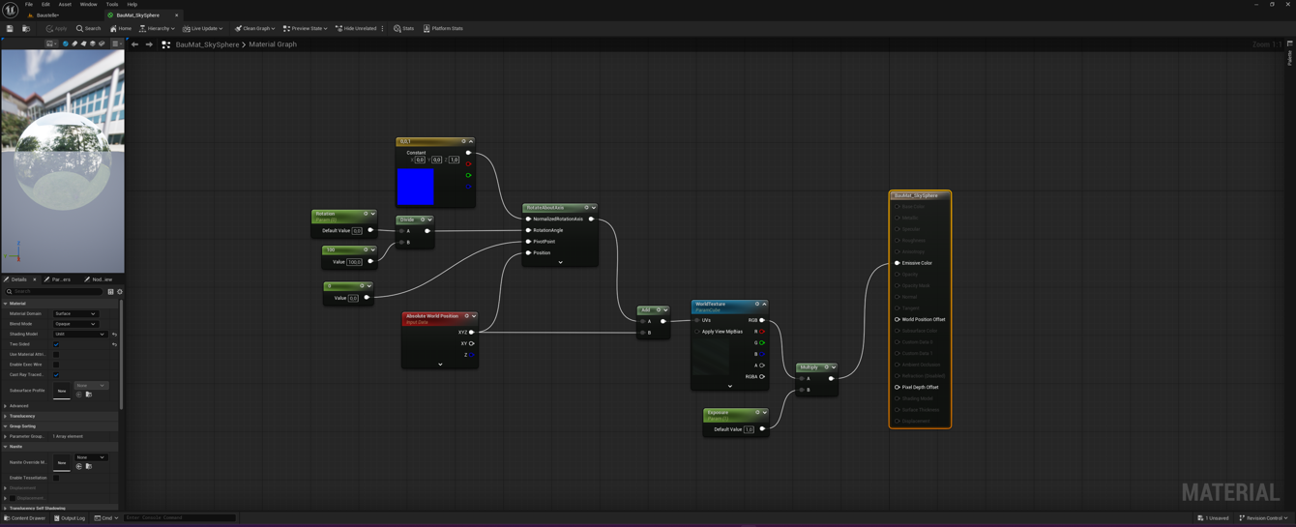This screenshot has height=527, width=1296.
Task: Click the Browse to asset icon
Action: click(x=26, y=29)
